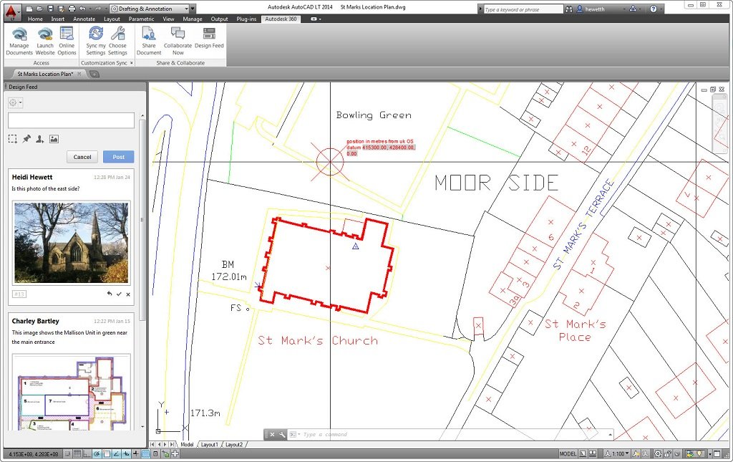Resolve Heidi Hewett's post with checkmark
733x462 pixels.
119,294
